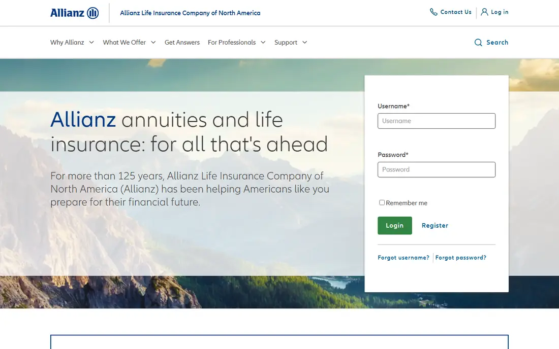Click into the Username field
This screenshot has height=349, width=559.
click(x=437, y=121)
